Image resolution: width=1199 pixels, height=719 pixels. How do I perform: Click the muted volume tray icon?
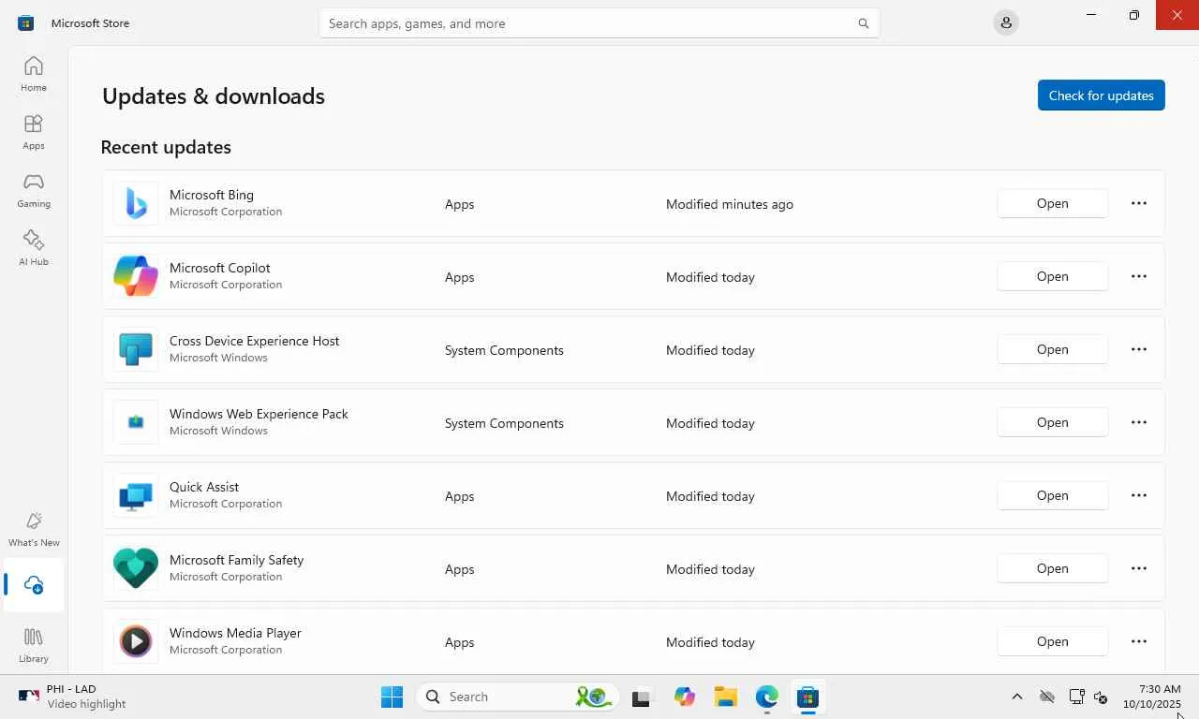pos(1102,697)
